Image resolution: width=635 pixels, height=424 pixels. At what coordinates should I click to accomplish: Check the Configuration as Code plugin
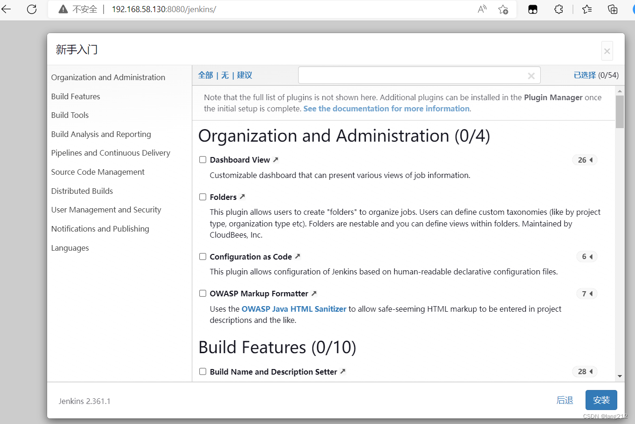coord(202,256)
